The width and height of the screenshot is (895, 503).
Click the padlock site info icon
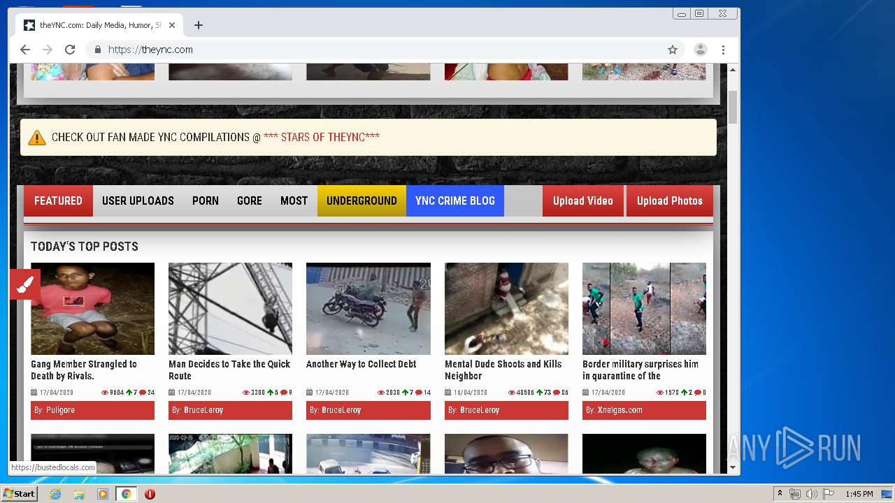[97, 50]
